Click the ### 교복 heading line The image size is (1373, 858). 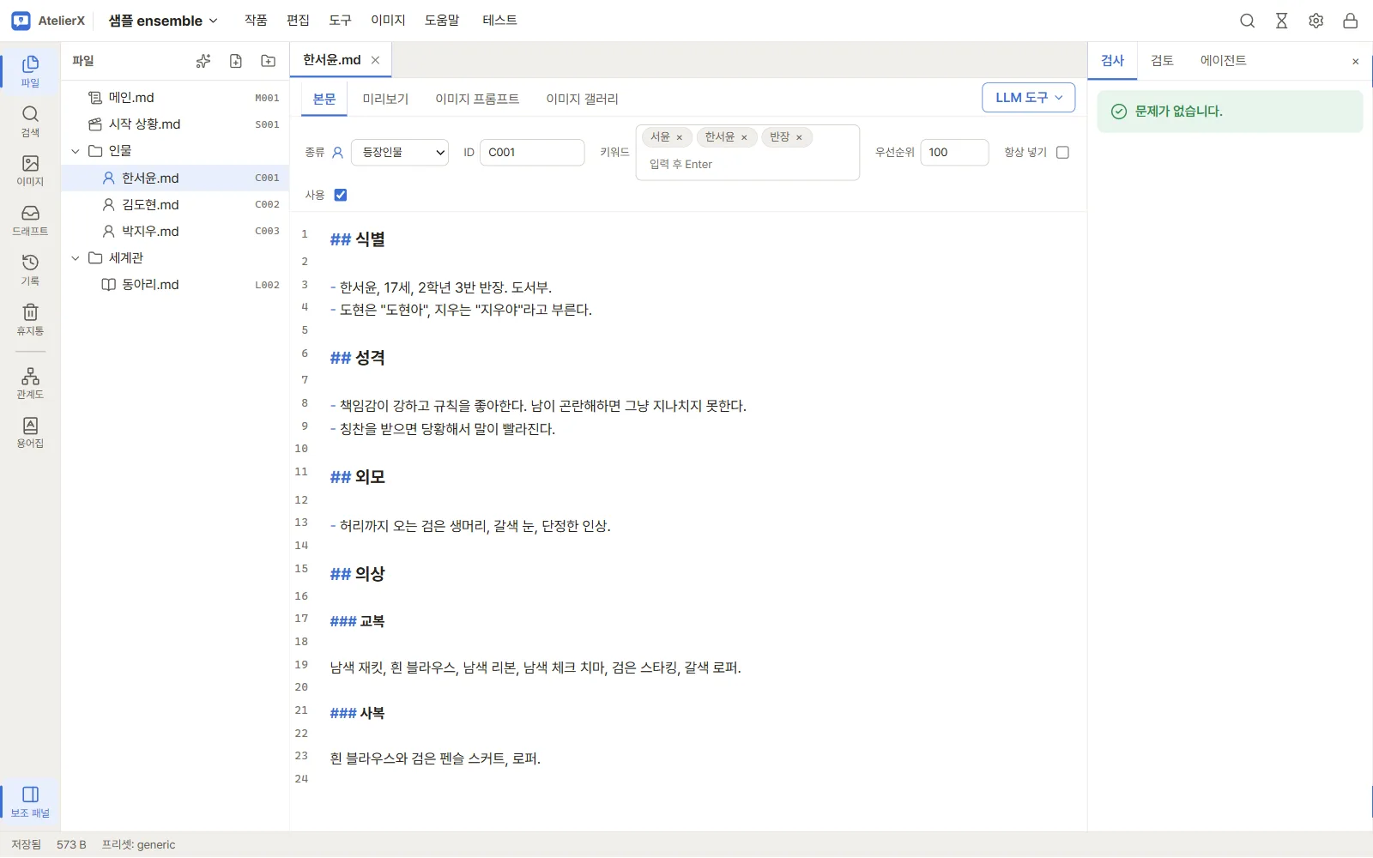358,621
